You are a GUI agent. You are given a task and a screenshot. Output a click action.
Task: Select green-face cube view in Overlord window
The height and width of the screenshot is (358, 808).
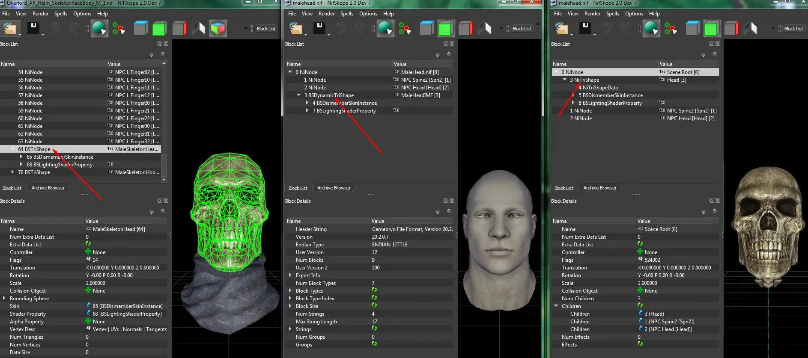159,29
